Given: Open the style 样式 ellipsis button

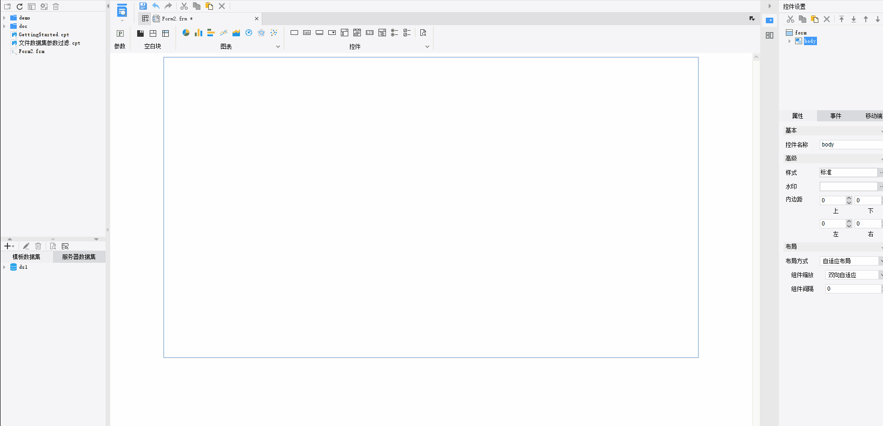Looking at the screenshot, I should click(x=881, y=173).
